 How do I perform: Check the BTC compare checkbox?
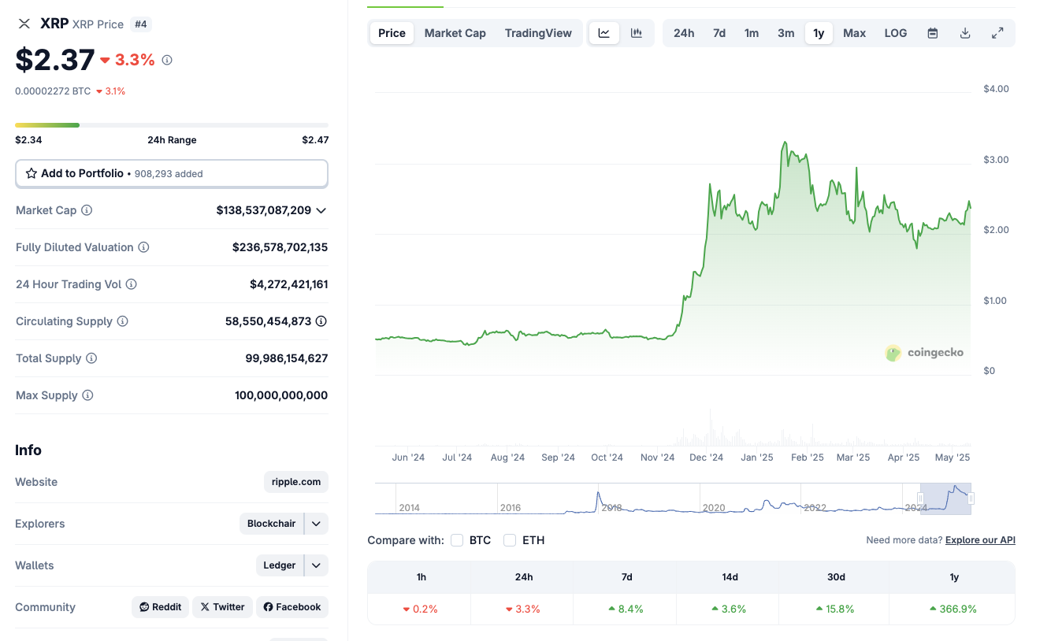click(x=457, y=540)
